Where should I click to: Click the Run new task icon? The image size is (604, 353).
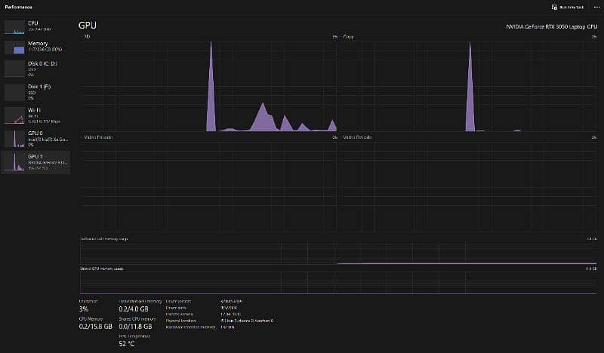tap(555, 7)
